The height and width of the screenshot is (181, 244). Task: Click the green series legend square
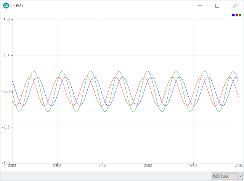pyautogui.click(x=240, y=15)
